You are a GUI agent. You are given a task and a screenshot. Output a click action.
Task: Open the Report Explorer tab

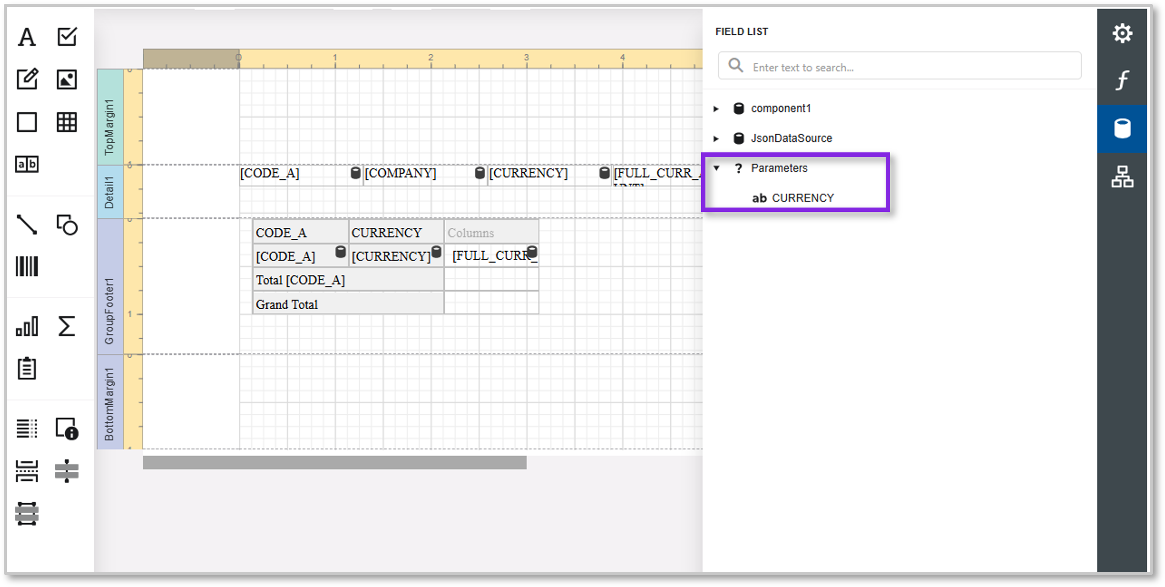point(1122,177)
